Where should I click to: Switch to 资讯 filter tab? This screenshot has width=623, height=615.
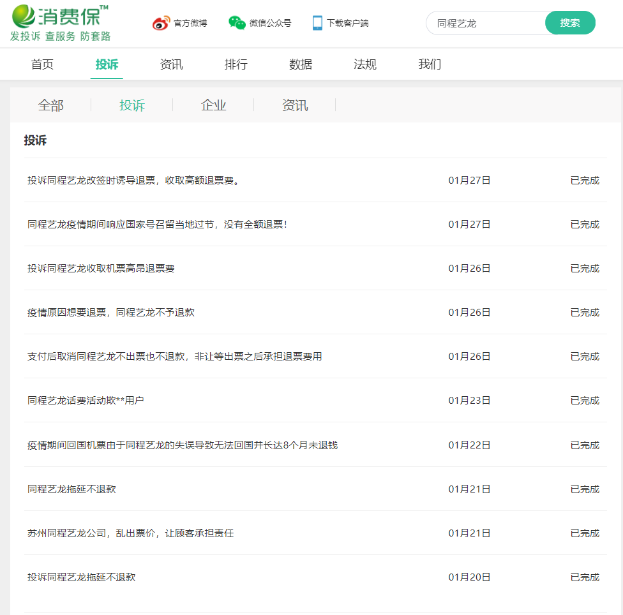click(295, 105)
